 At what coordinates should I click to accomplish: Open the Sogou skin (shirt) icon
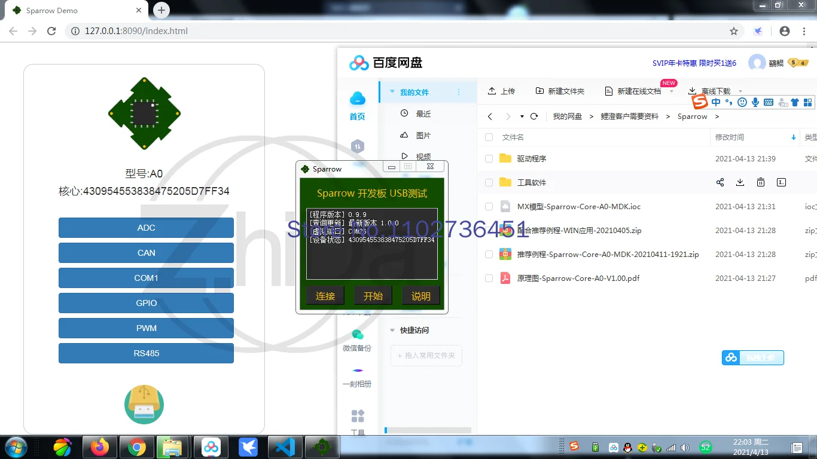[795, 102]
